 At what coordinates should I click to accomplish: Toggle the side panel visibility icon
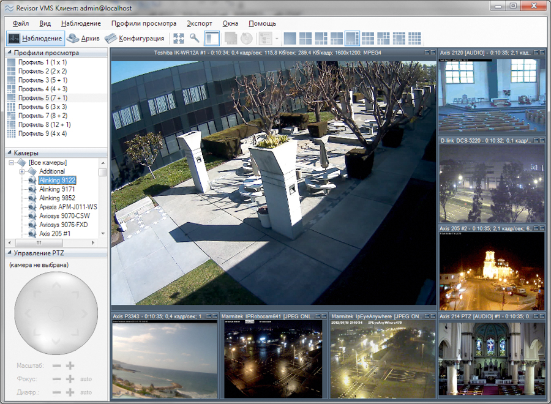(212, 39)
